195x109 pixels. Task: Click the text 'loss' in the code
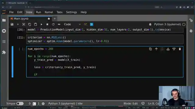pyautogui.click(x=37, y=67)
